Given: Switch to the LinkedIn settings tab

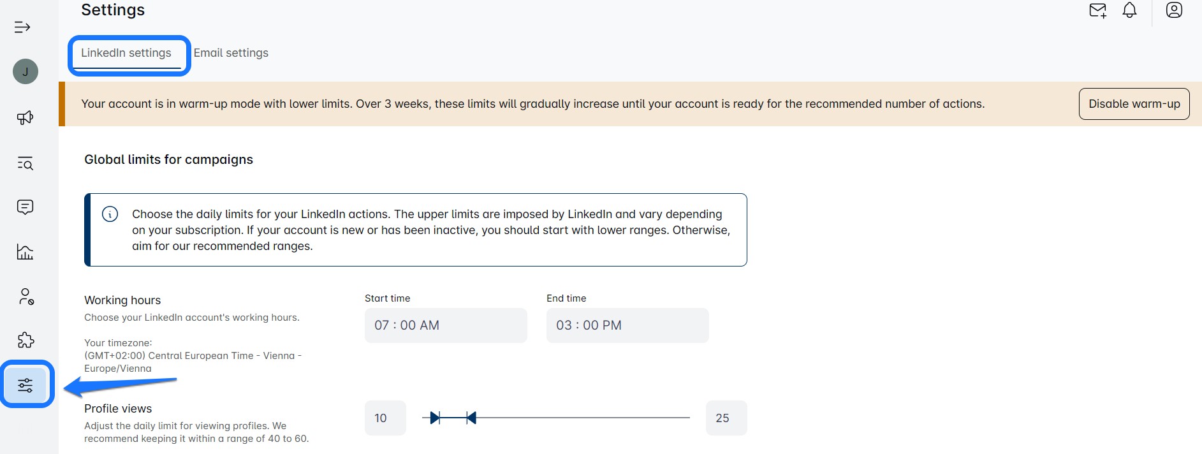Looking at the screenshot, I should tap(126, 53).
